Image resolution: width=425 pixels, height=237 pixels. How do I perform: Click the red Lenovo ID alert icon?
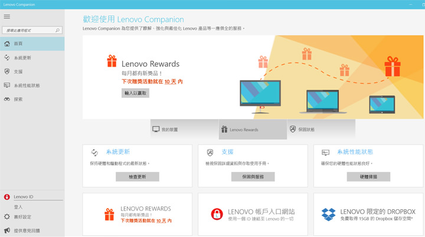(6, 197)
